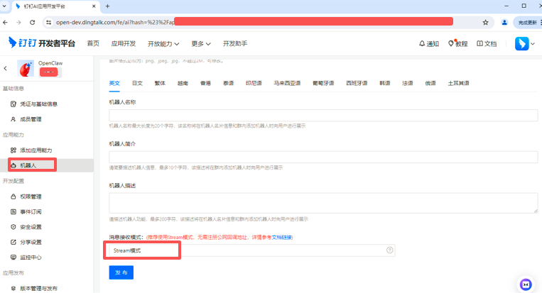Switch to the 繁体 language tab
542x293 pixels.
[x=160, y=83]
